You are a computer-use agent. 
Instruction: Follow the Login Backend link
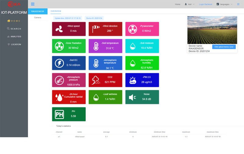205,4
